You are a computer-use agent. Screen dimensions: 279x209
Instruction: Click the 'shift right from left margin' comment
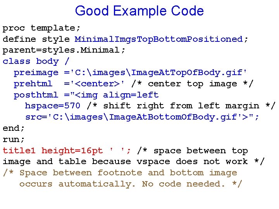181,106
